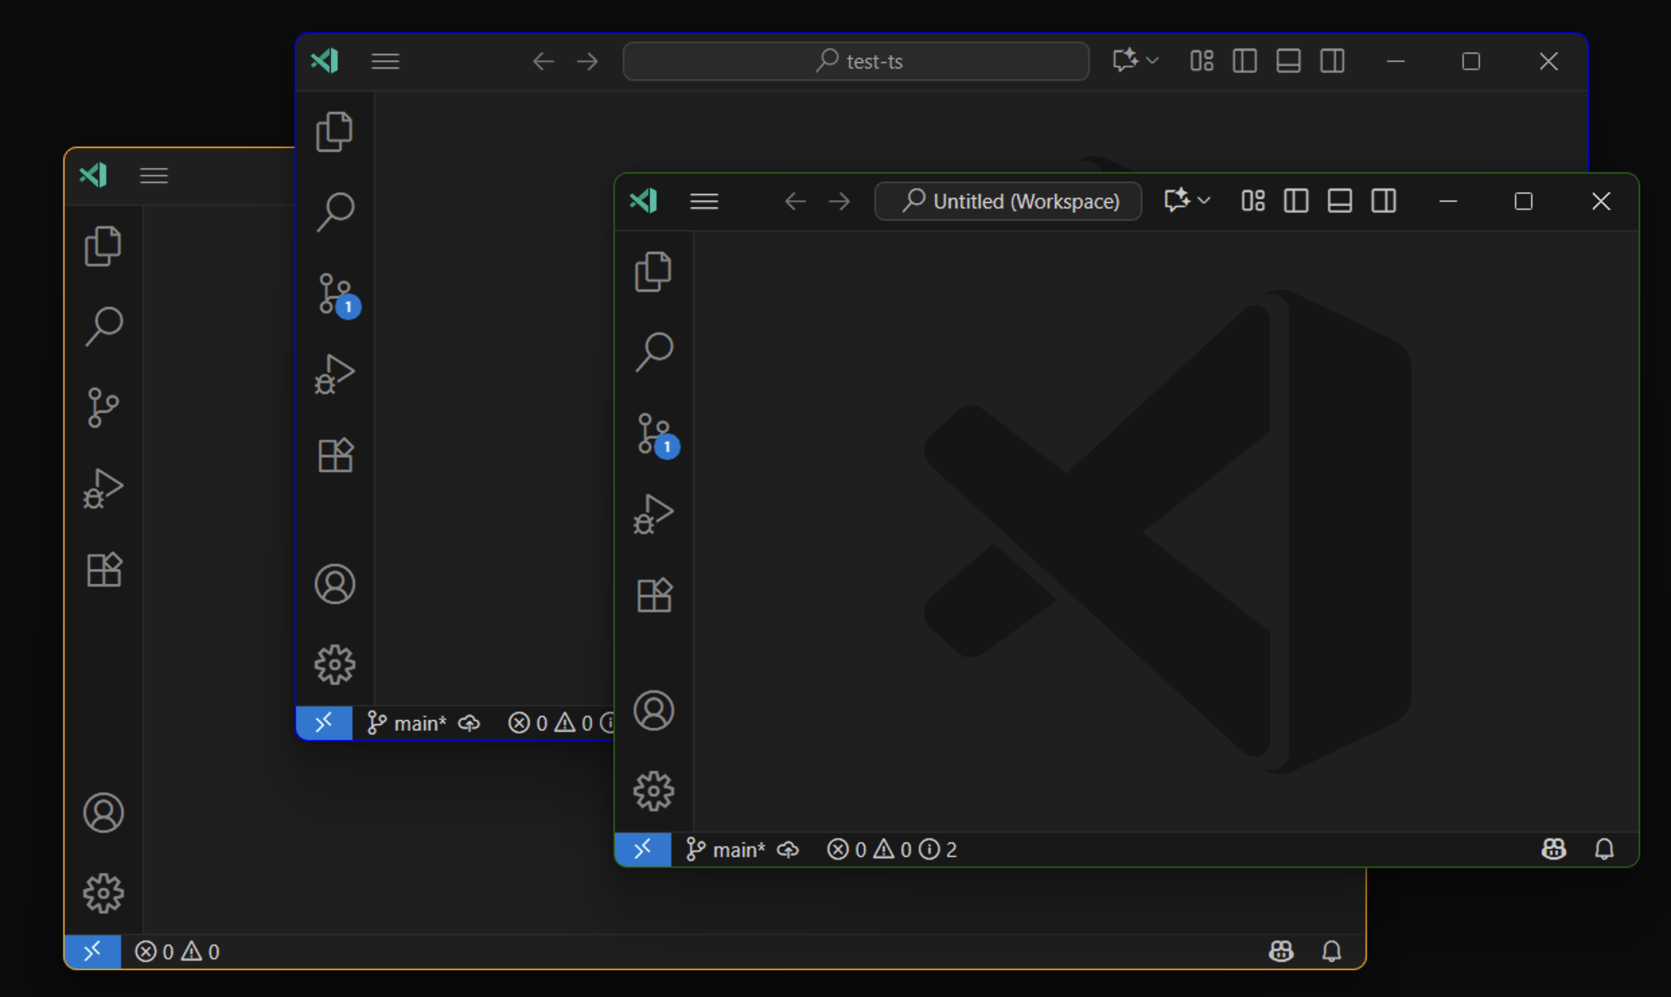
Task: Select Run and Debug in the Untitled Workspace window
Action: coord(653,513)
